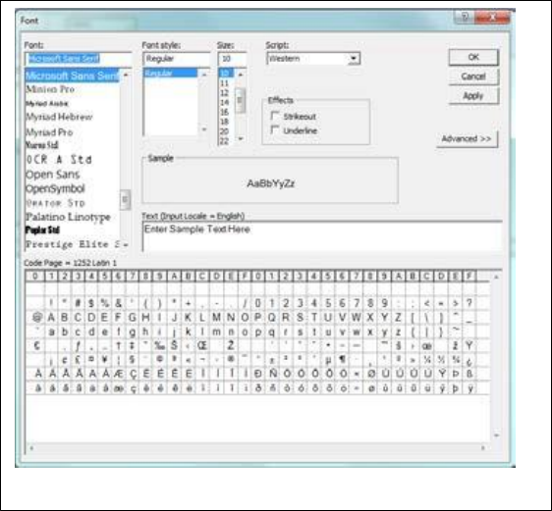Click the OK button

(473, 57)
